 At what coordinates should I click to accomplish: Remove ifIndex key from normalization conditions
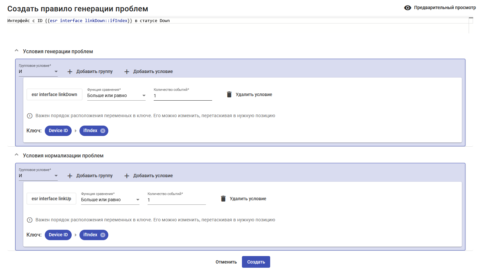[103, 235]
